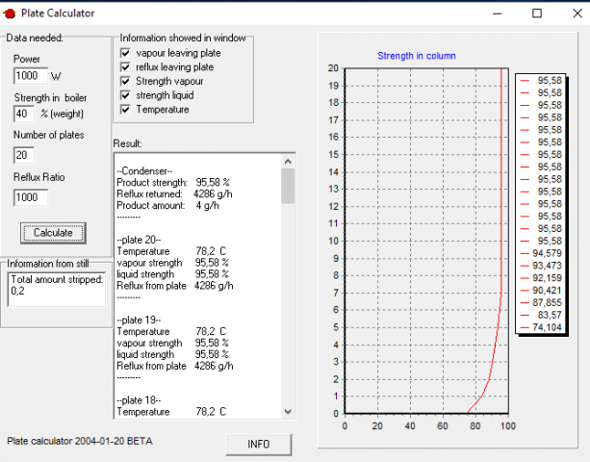Click the Result scrollbar down arrow
This screenshot has height=462, width=590.
(288, 411)
